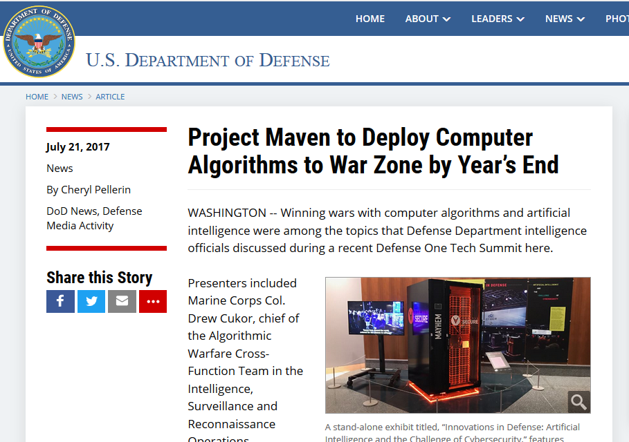Screen dimensions: 629x442
Task: Click the U.S. Department of Defense site title
Action: click(x=208, y=60)
